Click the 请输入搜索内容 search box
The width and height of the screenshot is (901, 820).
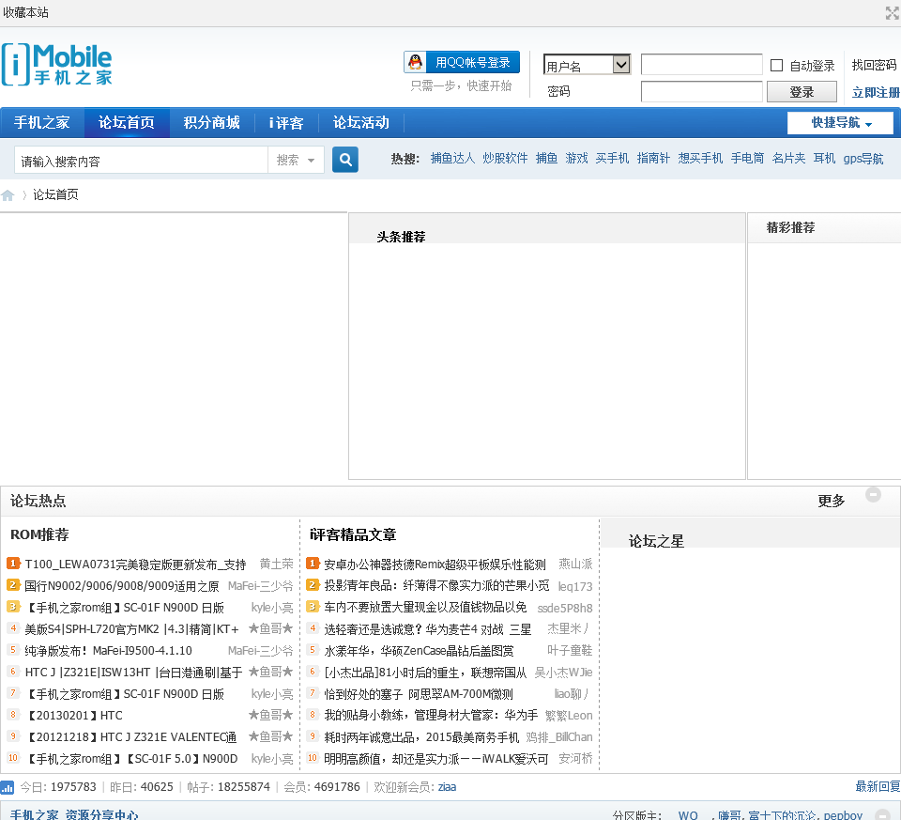click(x=142, y=161)
